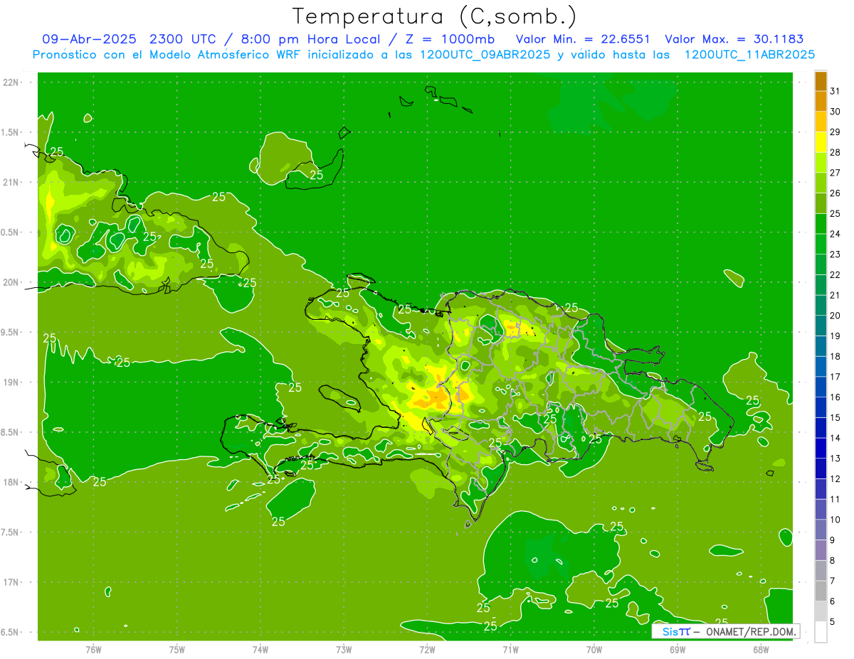The width and height of the screenshot is (854, 659).
Task: Click the 22N latitude axis label
Action: coord(11,82)
